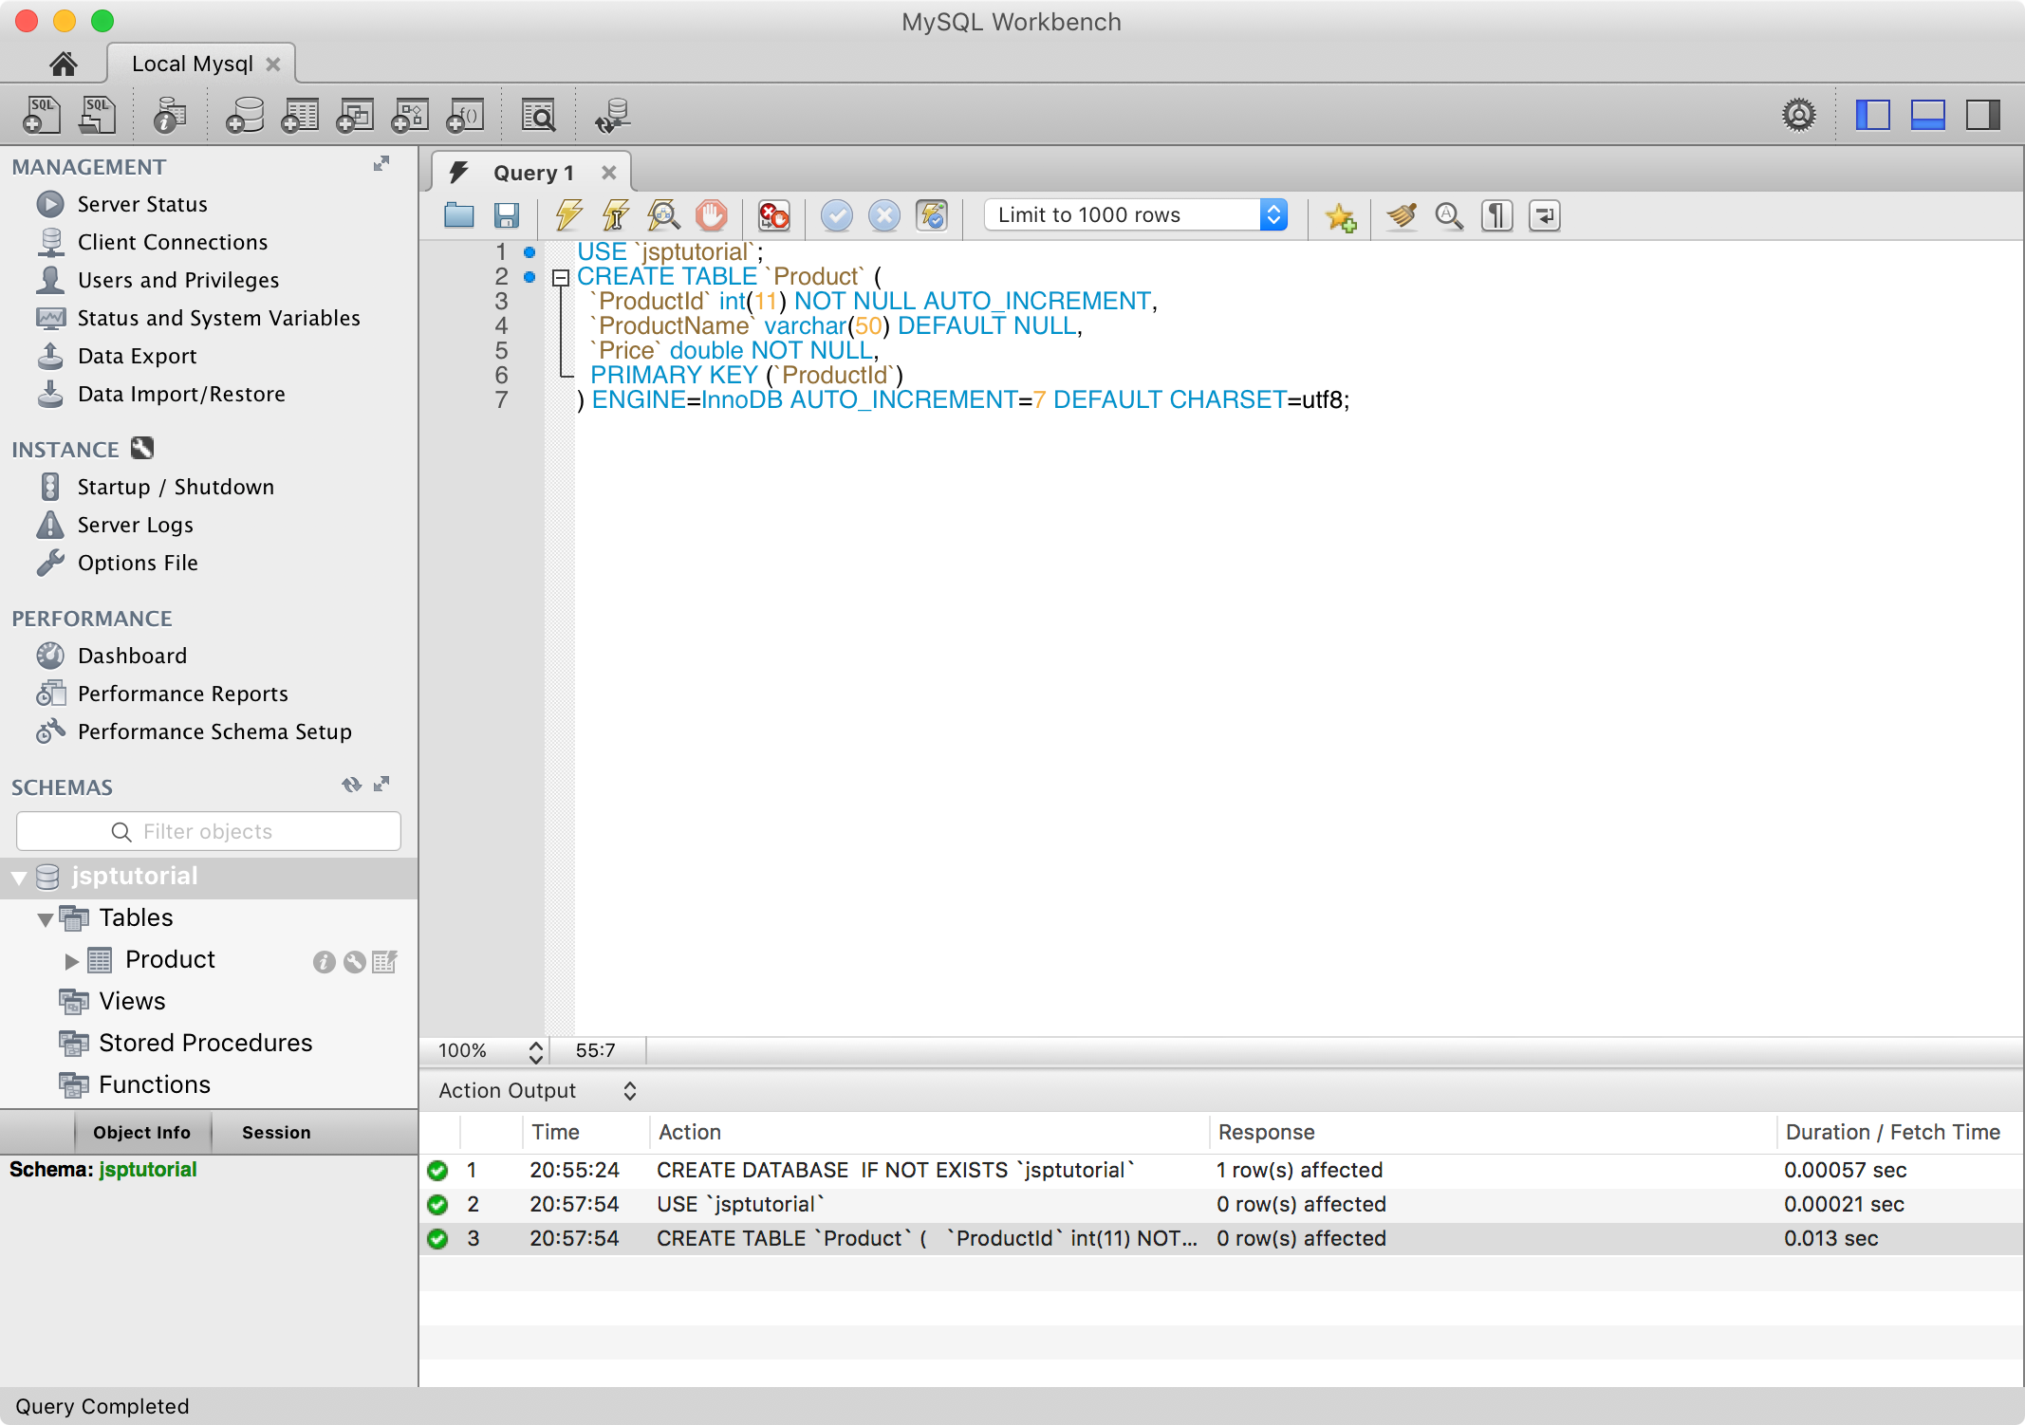Click the Execute Query lightning bolt icon
The height and width of the screenshot is (1425, 2025).
[x=566, y=216]
